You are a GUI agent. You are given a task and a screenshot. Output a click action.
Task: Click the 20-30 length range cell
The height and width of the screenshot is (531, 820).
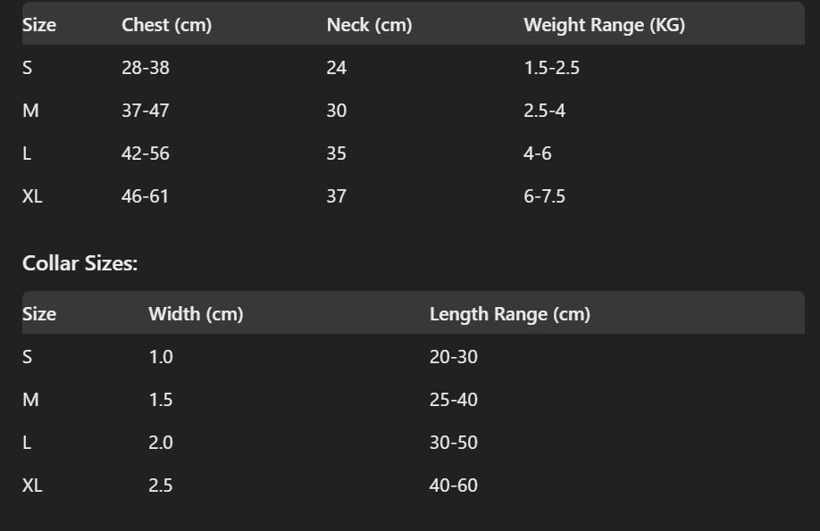[x=453, y=357]
